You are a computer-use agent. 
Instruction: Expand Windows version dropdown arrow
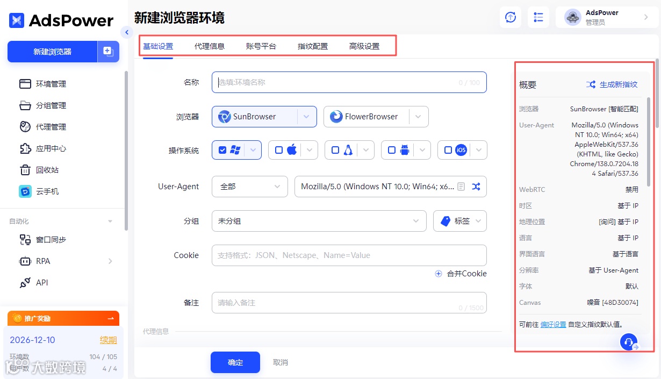pos(253,150)
